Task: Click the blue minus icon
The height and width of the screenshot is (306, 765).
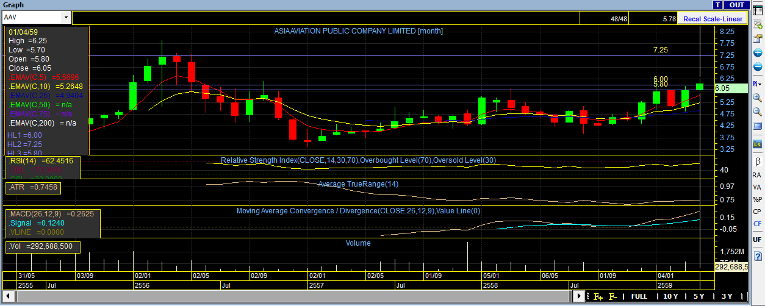Action: 757,66
